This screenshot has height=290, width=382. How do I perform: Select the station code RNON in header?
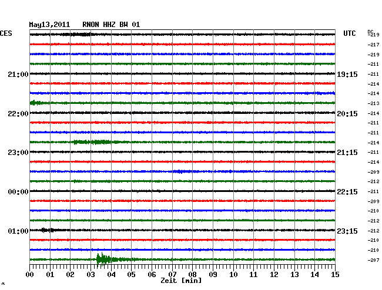[91, 25]
